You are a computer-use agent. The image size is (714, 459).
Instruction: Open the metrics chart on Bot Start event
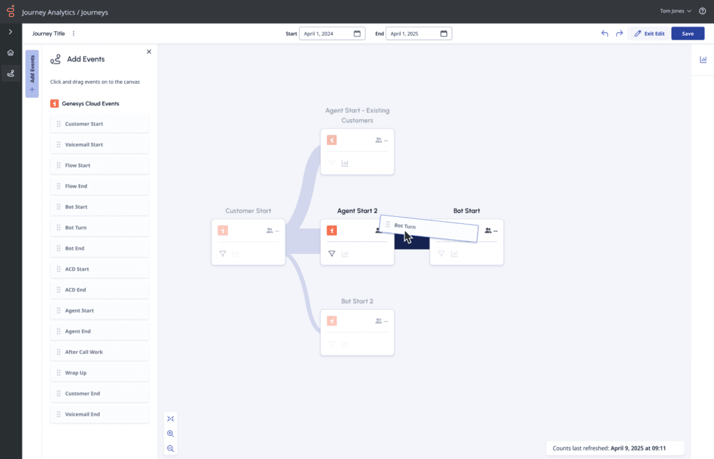[455, 254]
